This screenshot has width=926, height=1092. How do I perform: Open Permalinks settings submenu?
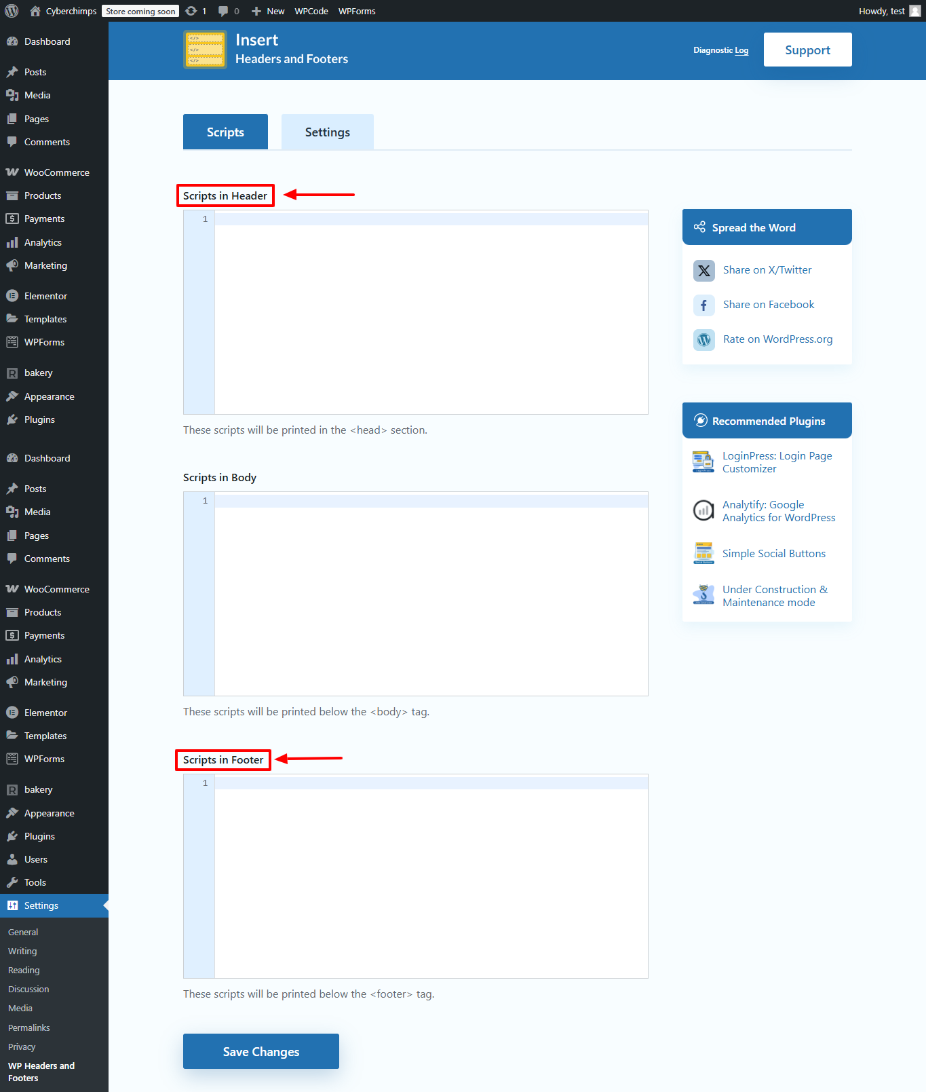point(29,1028)
